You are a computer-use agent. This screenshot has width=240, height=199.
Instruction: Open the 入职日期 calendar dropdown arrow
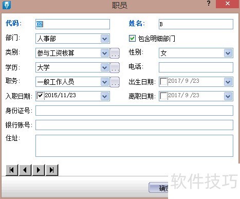[105, 96]
